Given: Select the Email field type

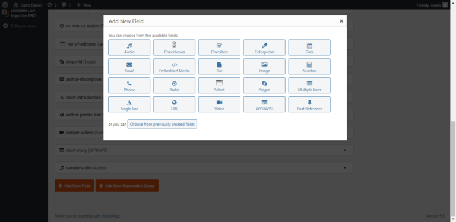Looking at the screenshot, I should 129,66.
